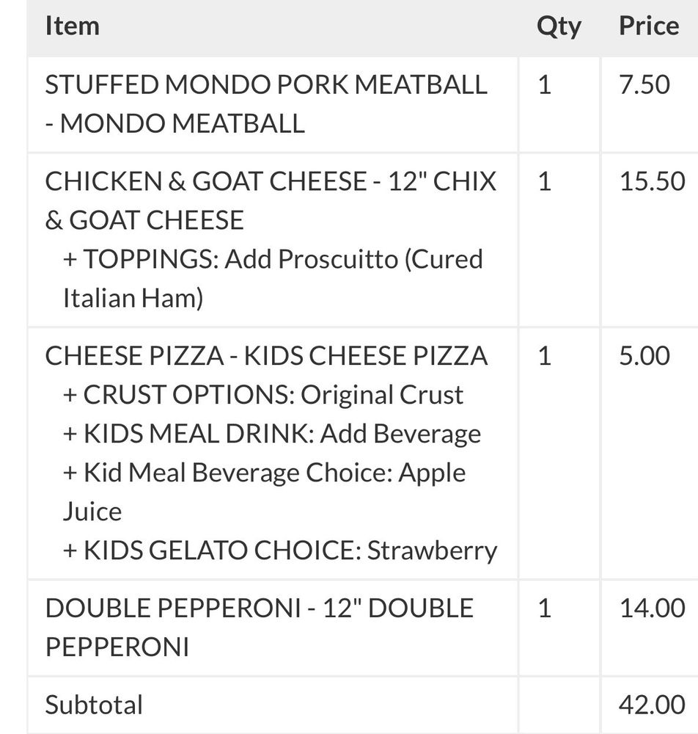
Task: Click the Strawberry gelato choice line
Action: coord(280,550)
